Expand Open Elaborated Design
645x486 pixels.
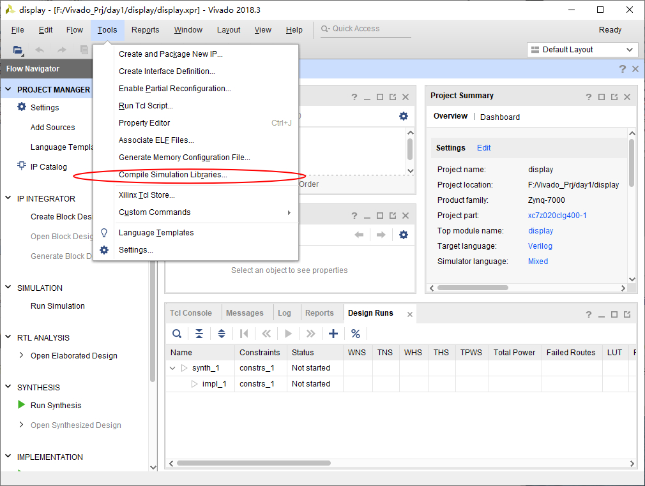21,355
